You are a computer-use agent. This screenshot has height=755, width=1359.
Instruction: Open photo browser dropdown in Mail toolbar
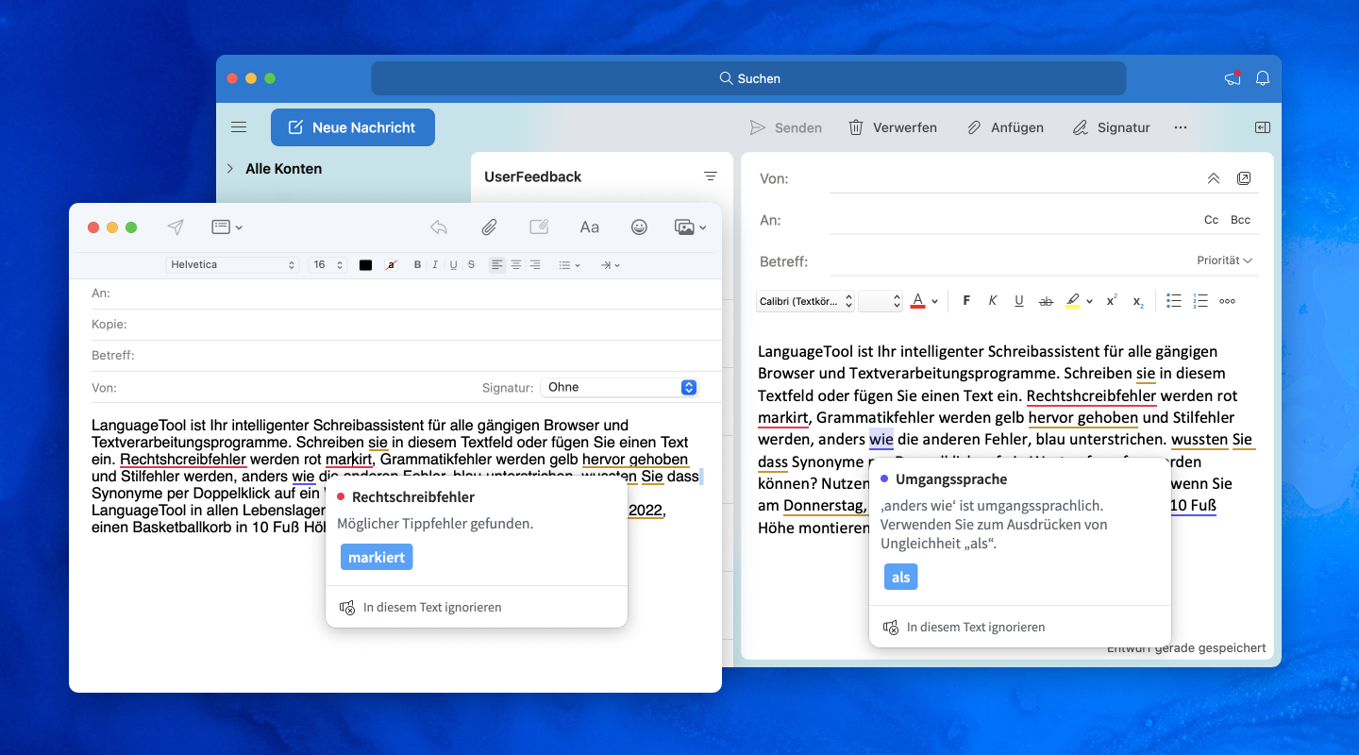click(x=691, y=226)
